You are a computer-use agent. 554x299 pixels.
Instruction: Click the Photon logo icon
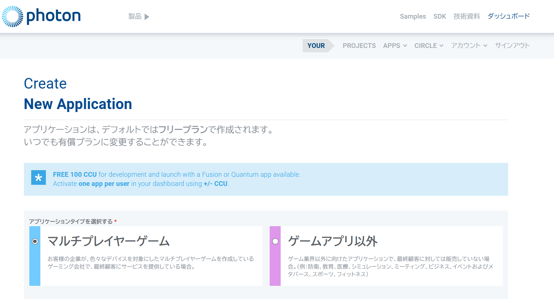(x=12, y=16)
